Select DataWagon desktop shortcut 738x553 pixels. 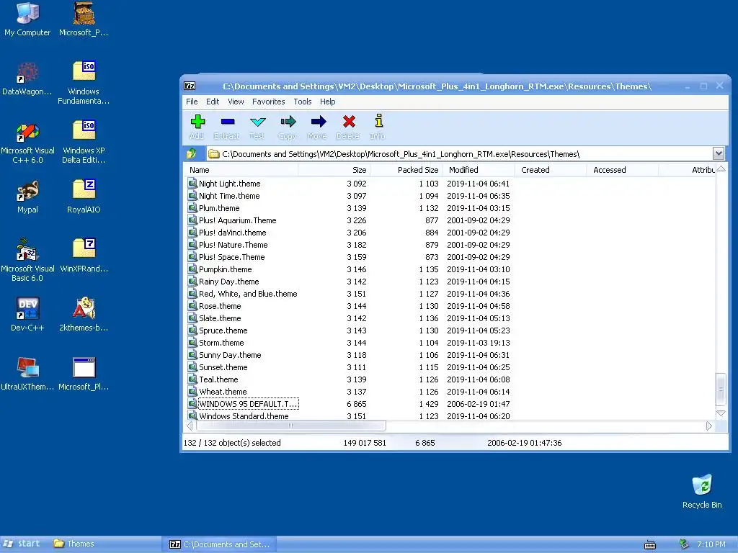[27, 78]
